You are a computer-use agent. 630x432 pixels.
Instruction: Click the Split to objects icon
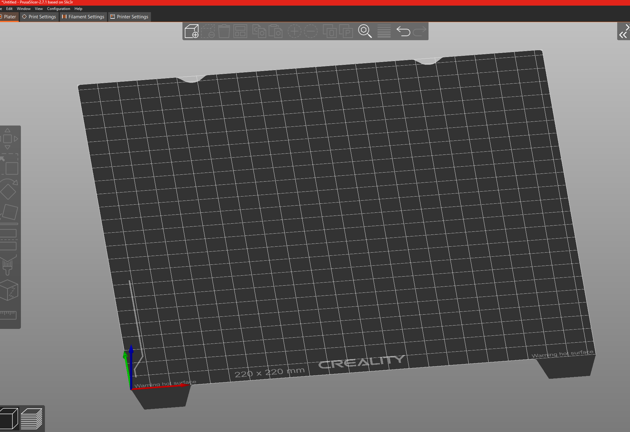click(x=330, y=31)
